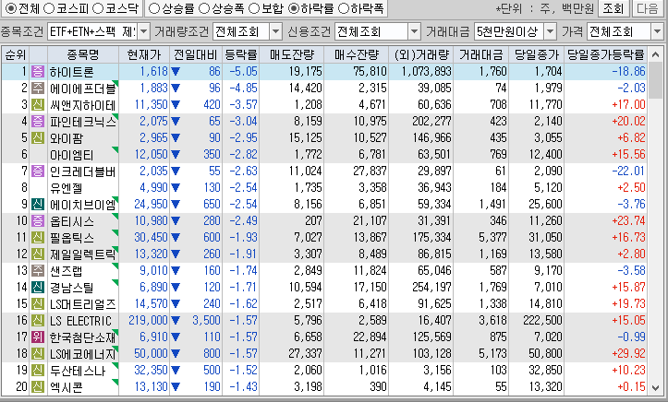Click the 신 badge icon for 두산테스나
This screenshot has width=668, height=402.
coord(38,370)
